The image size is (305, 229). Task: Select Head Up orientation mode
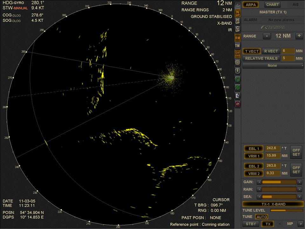[238, 21]
